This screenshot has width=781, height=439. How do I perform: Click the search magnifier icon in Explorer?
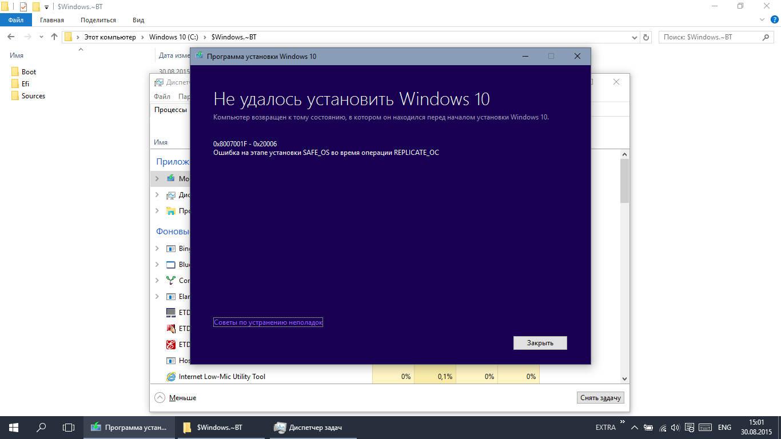767,37
